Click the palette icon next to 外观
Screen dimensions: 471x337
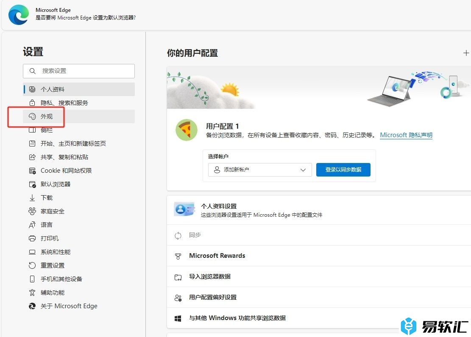coord(32,116)
